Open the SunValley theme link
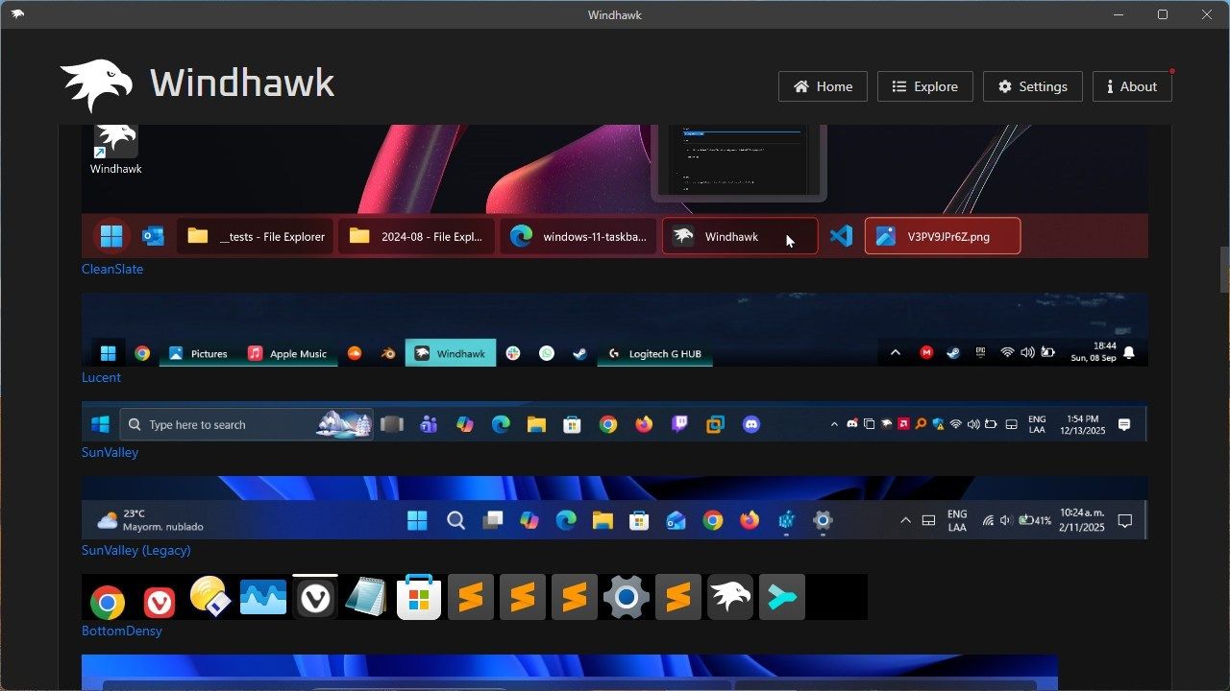The width and height of the screenshot is (1230, 691). click(x=110, y=452)
